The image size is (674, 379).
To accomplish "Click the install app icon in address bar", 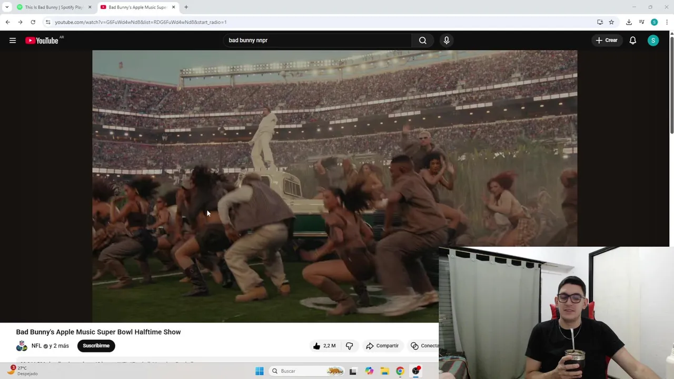I will click(x=600, y=22).
